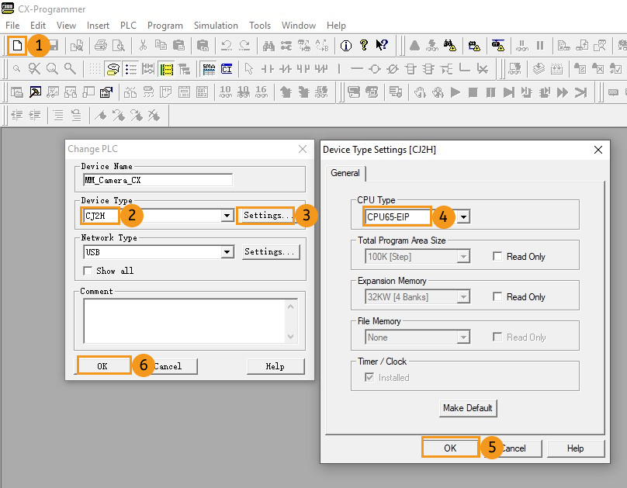Switch to the General tab
627x488 pixels.
tap(345, 173)
